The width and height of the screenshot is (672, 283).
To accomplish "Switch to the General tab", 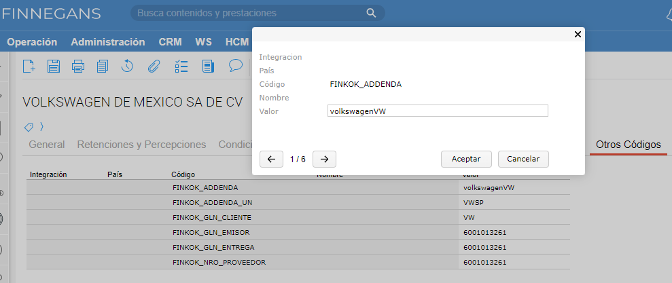I will 47,145.
